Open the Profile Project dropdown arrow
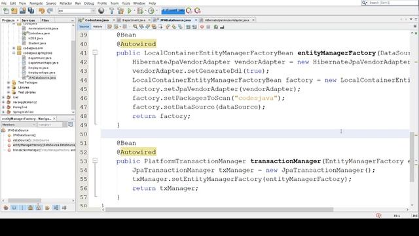The height and width of the screenshot is (236, 419). coord(156,10)
